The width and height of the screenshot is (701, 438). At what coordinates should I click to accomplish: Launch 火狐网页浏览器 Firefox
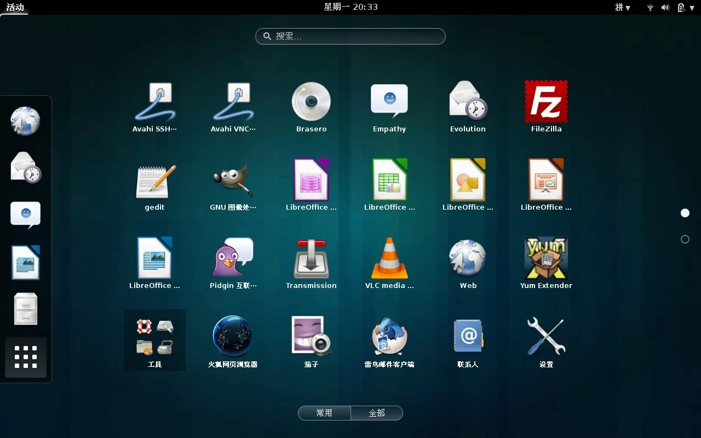point(233,342)
